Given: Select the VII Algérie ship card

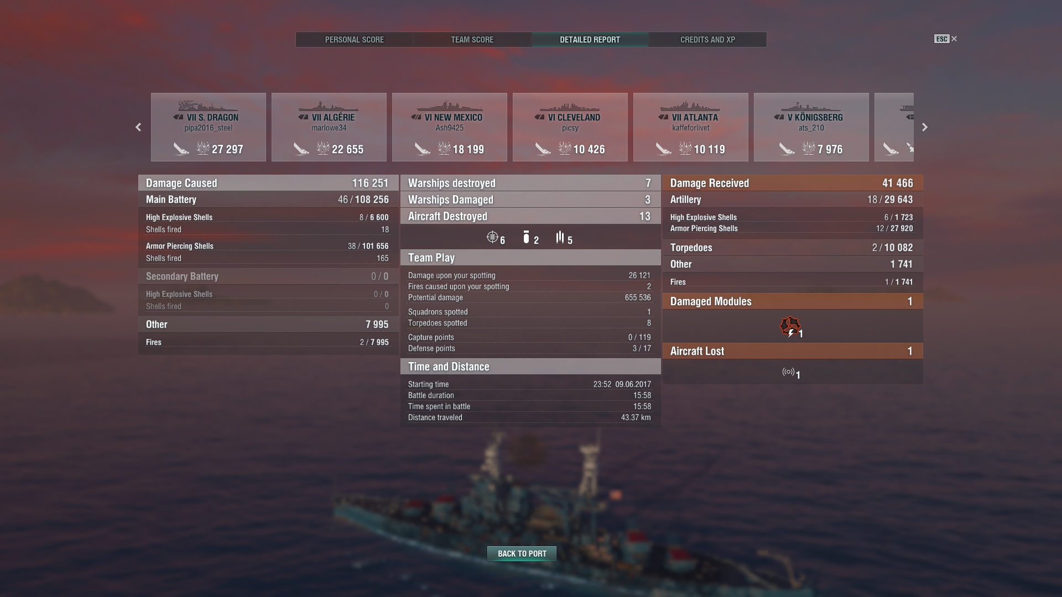Looking at the screenshot, I should (329, 127).
